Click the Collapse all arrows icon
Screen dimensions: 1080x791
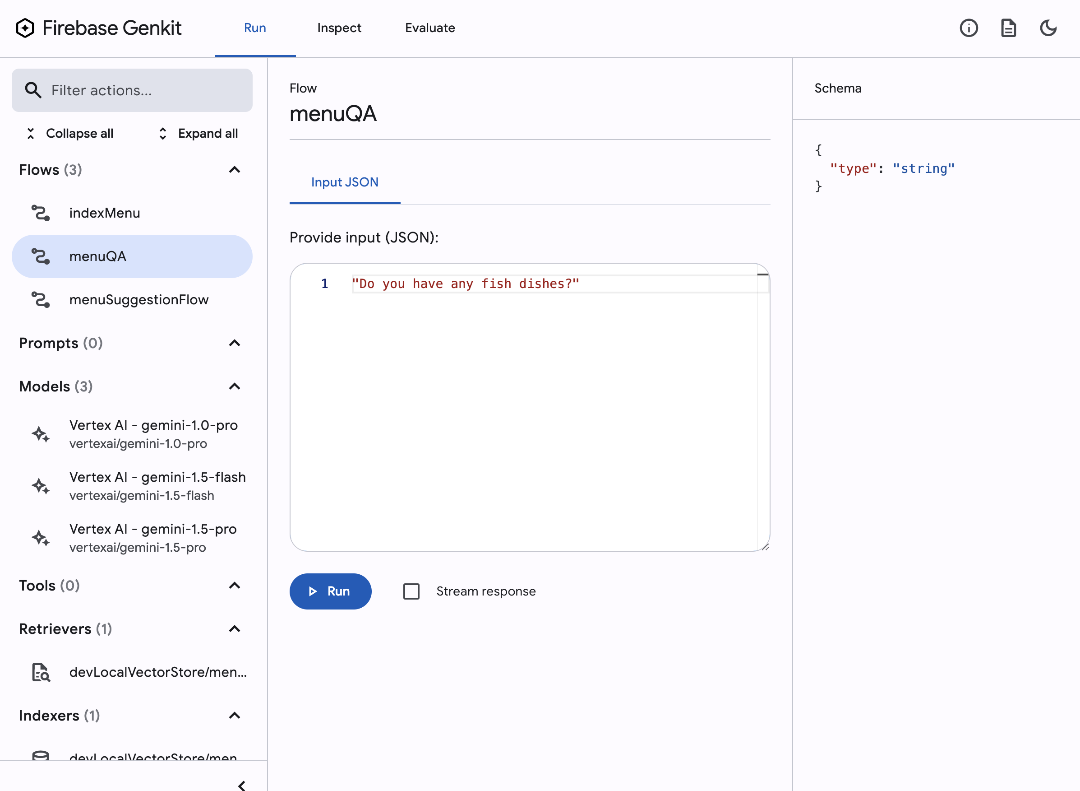click(31, 134)
